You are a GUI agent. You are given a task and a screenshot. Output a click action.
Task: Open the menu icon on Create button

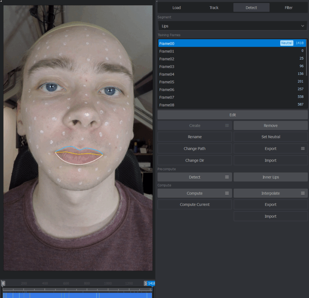(227, 126)
